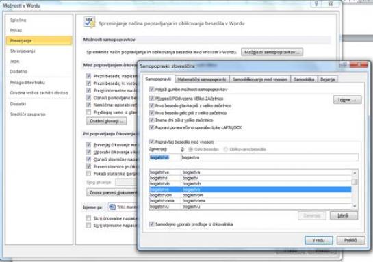Viewport: 373px width, 262px height.
Task: Toggle the cAPS LOCK correction checkbox
Action: pyautogui.click(x=151, y=127)
